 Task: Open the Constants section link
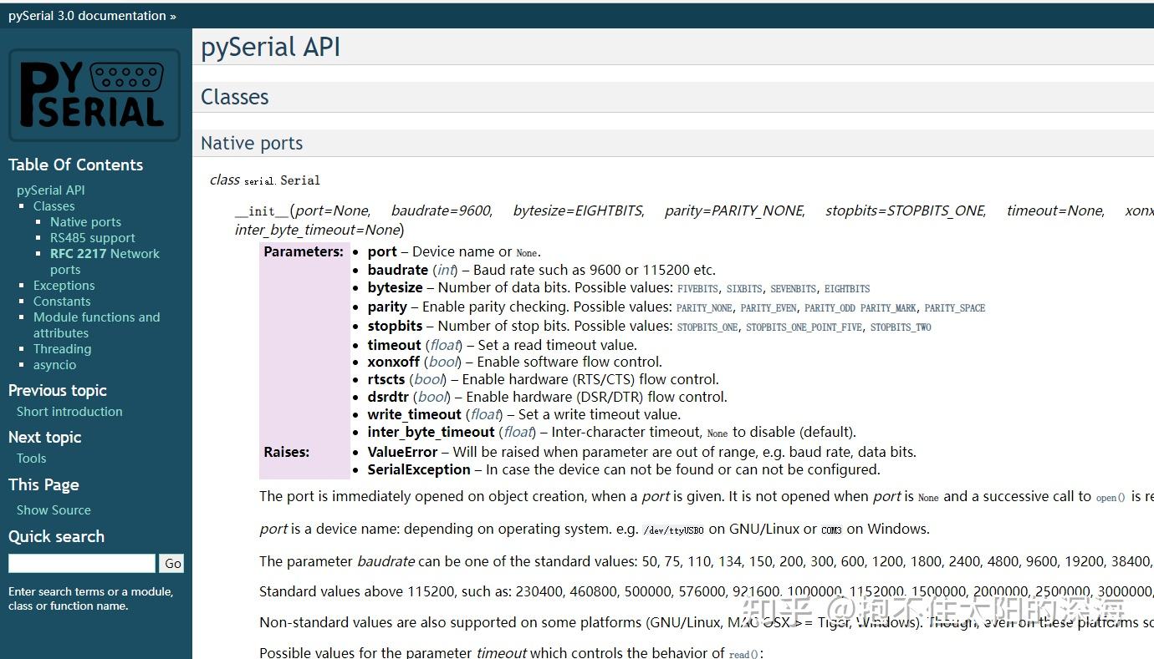pos(62,302)
